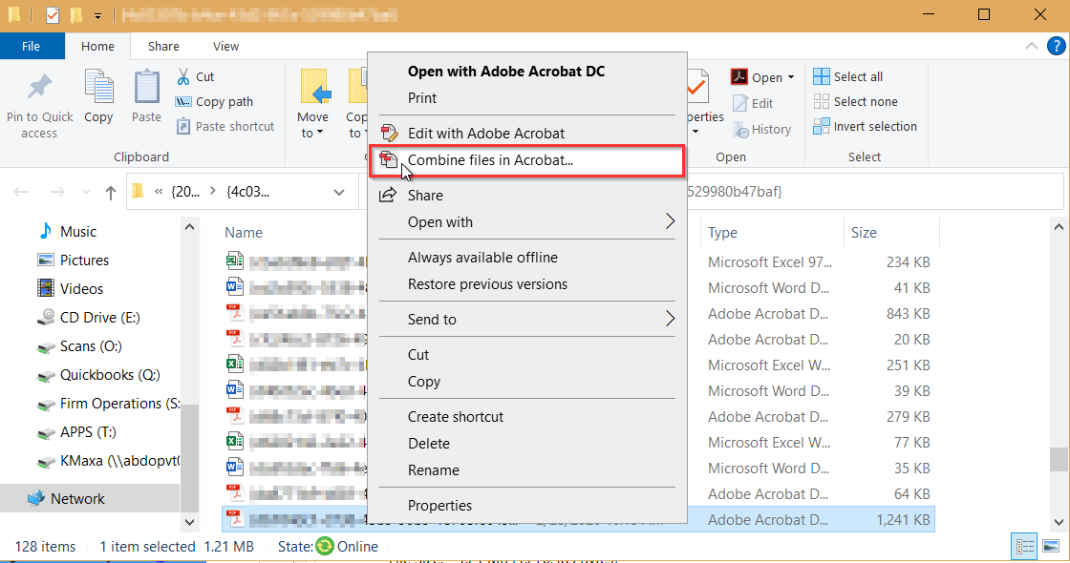Choose Print from the context menu
Screen dimensions: 1070x563
(x=526, y=97)
